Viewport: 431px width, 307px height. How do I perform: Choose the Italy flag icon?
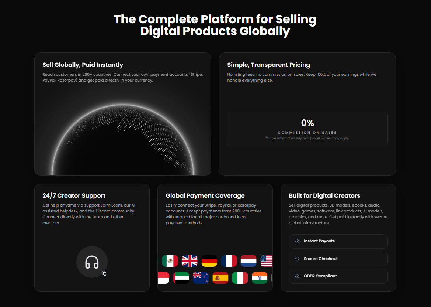point(240,278)
